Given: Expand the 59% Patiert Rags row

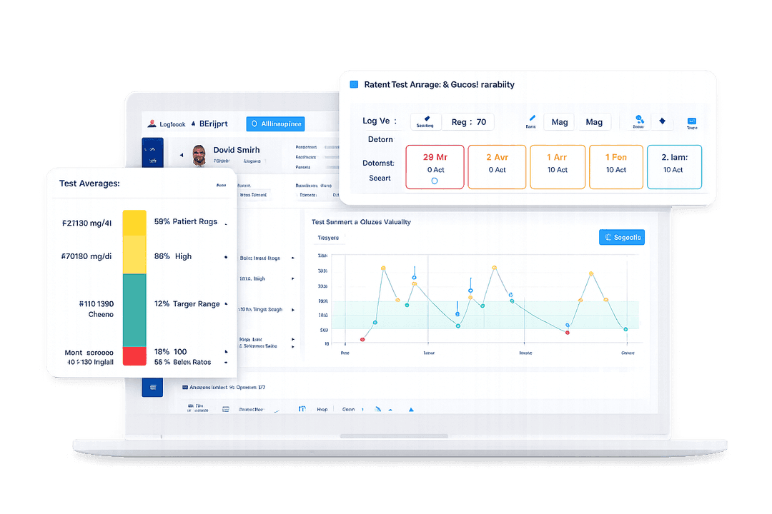Looking at the screenshot, I should coord(226,223).
